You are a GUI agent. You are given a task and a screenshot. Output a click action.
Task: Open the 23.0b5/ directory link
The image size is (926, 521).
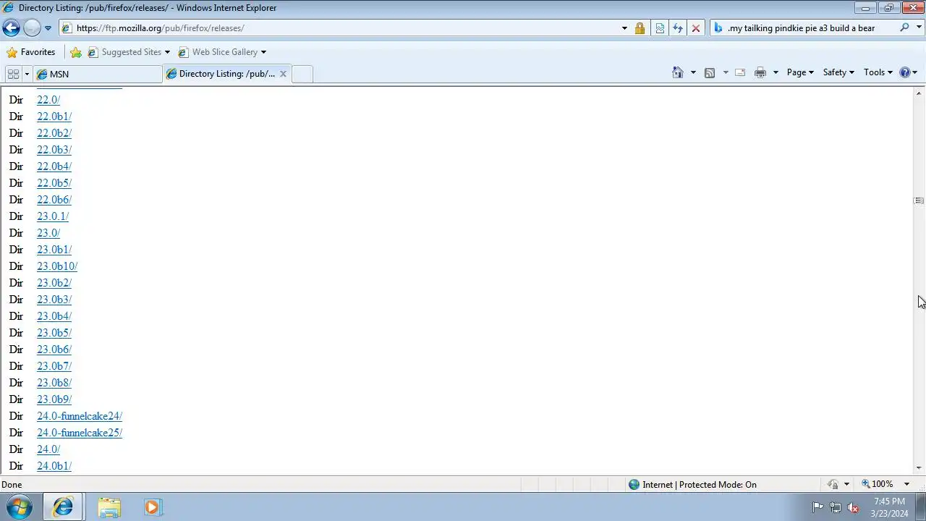click(54, 333)
